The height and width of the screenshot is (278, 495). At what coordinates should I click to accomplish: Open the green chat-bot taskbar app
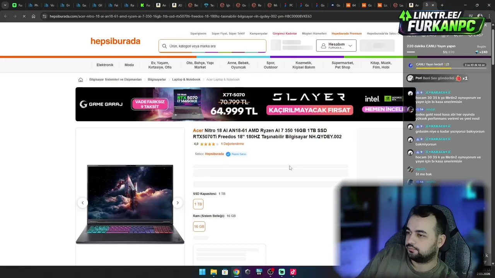(282, 272)
